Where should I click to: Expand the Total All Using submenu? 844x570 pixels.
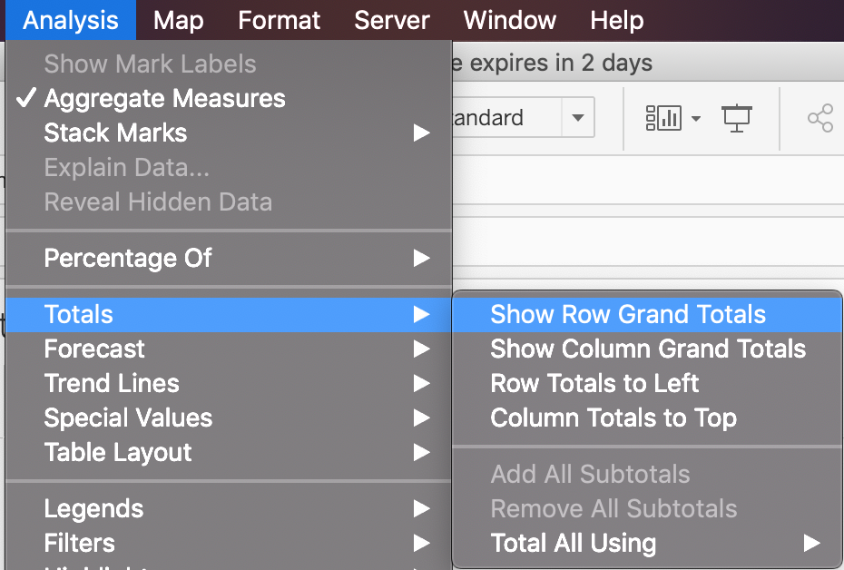[x=574, y=544]
